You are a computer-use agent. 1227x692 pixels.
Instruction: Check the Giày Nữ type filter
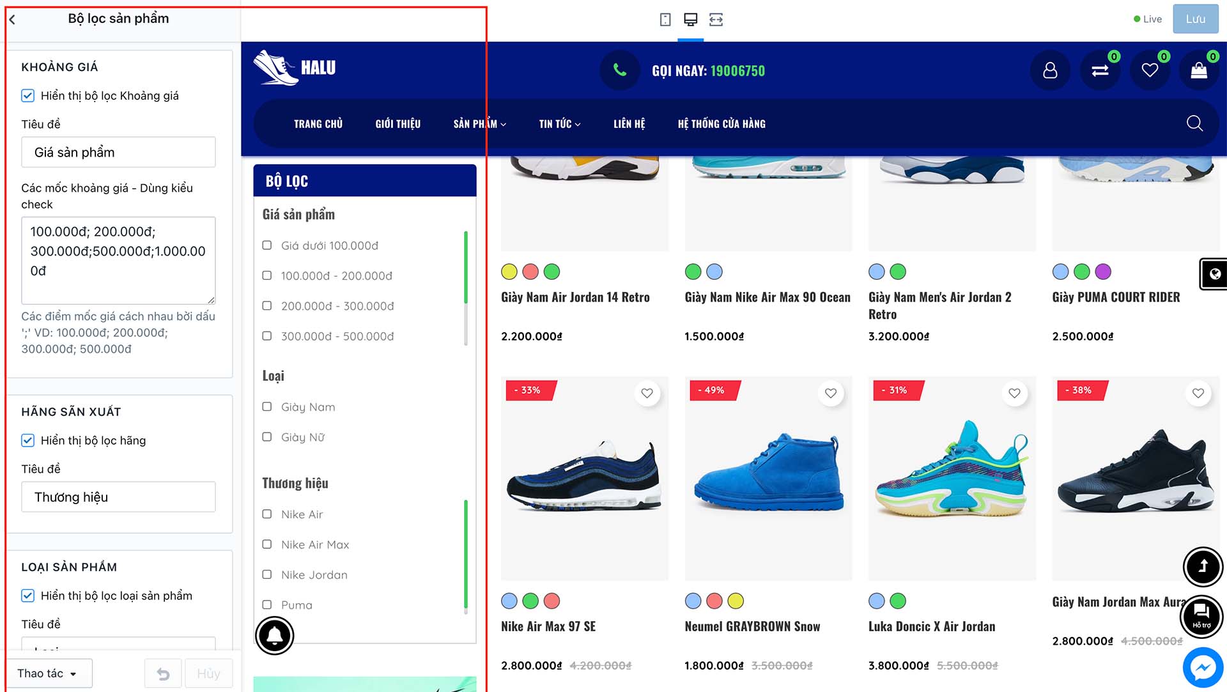click(x=267, y=436)
